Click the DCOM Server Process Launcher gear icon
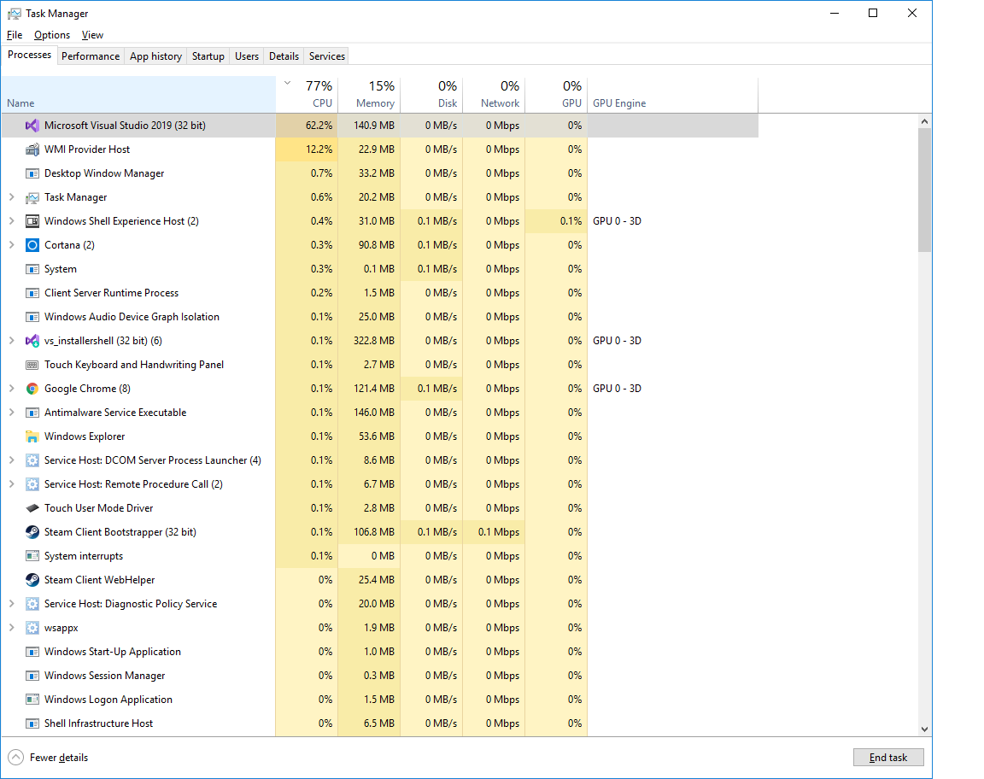Viewport: 984px width, 779px height. click(32, 460)
